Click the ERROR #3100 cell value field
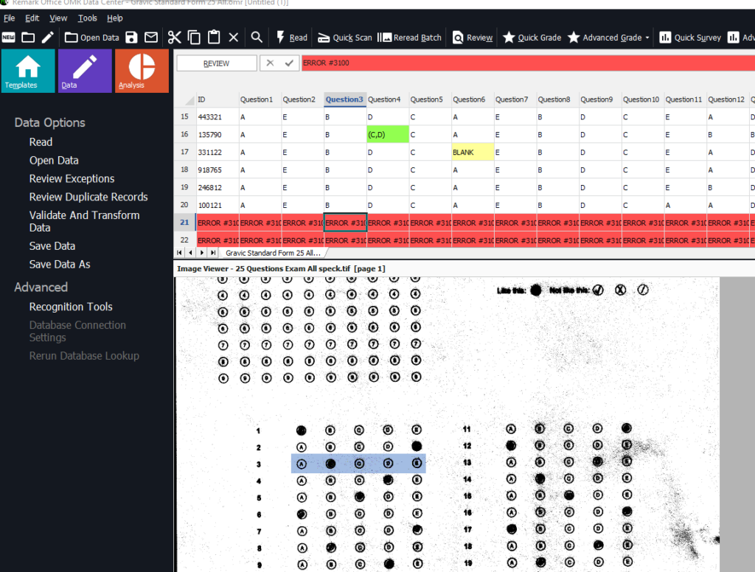The width and height of the screenshot is (755, 572). (528, 63)
